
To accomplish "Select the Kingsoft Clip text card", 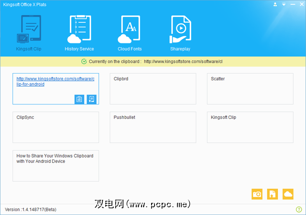I will (x=250, y=127).
